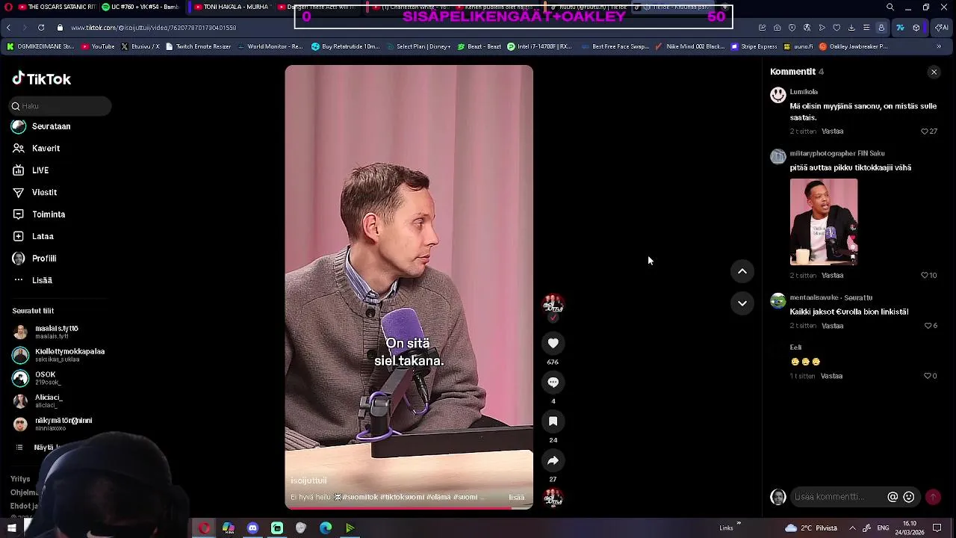Open the isoijuttuii username on video
The image size is (956, 538).
pyautogui.click(x=308, y=481)
